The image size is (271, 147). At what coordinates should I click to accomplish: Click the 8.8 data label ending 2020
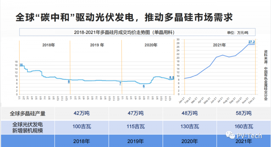tap(171, 77)
